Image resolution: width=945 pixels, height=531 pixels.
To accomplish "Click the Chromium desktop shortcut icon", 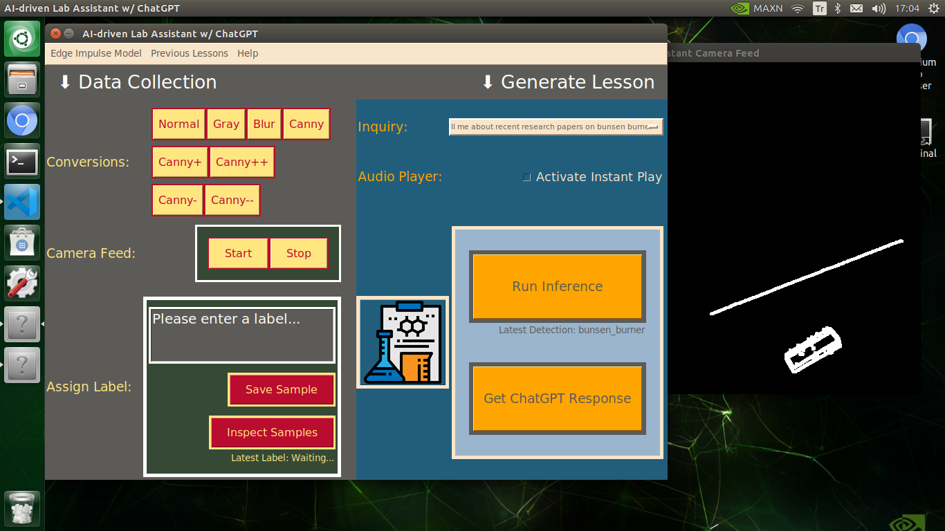I will coord(912,38).
